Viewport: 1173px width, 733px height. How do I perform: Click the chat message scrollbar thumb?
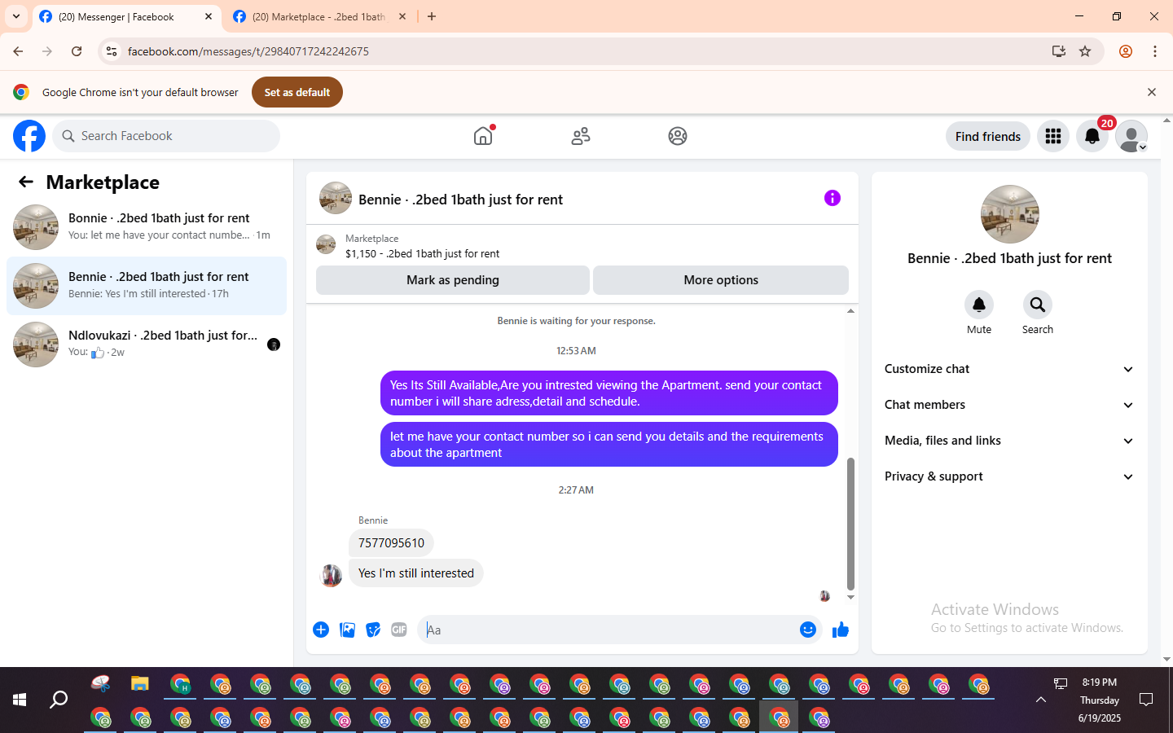click(850, 524)
